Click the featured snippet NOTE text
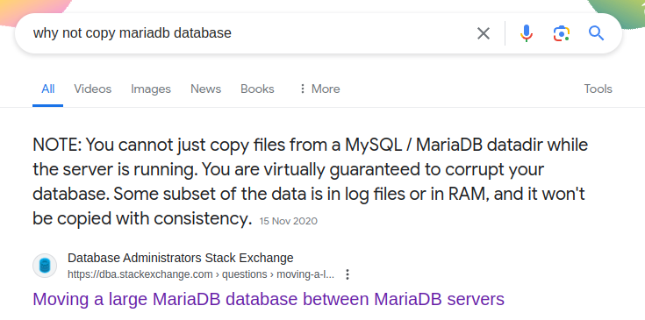The width and height of the screenshot is (645, 320). (x=310, y=181)
